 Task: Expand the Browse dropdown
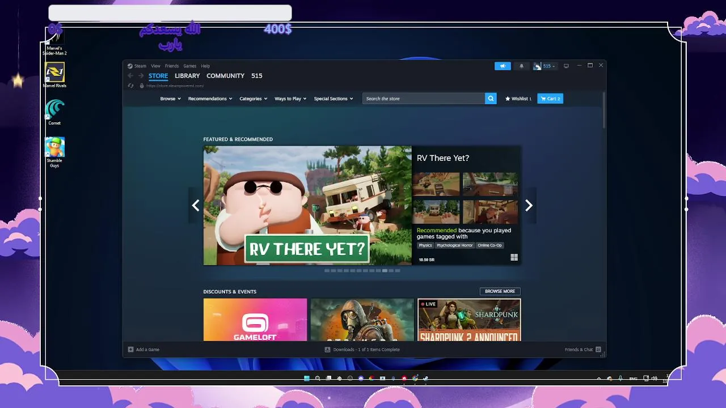tap(170, 99)
